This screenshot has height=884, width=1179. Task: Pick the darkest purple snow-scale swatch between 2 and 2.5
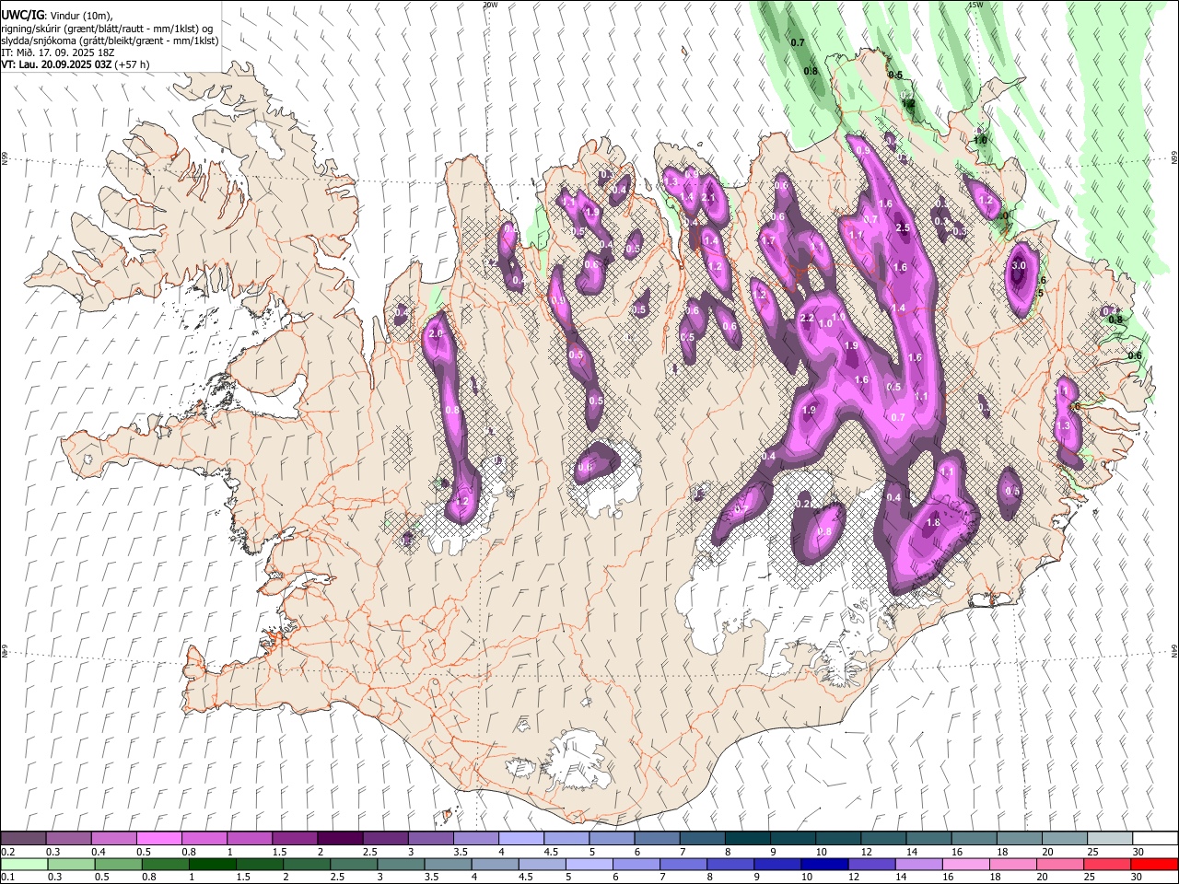(340, 839)
